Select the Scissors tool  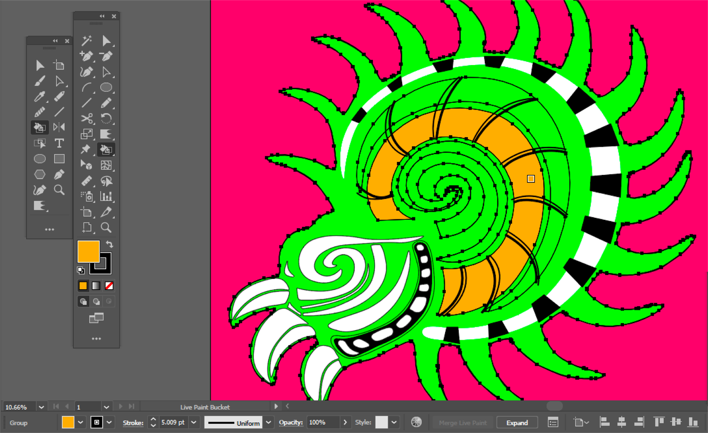coord(87,118)
